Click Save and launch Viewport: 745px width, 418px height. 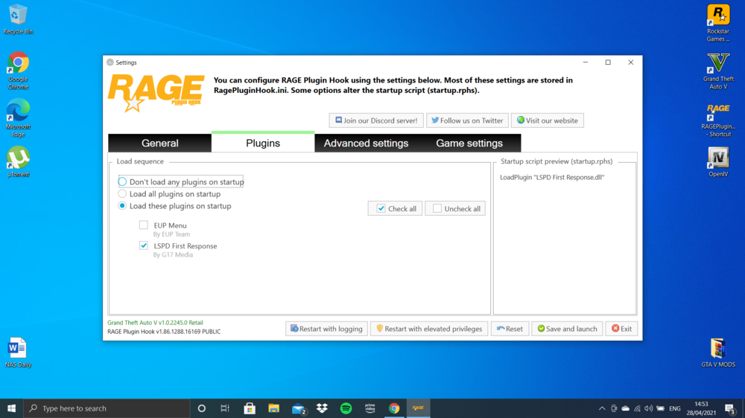coord(567,328)
